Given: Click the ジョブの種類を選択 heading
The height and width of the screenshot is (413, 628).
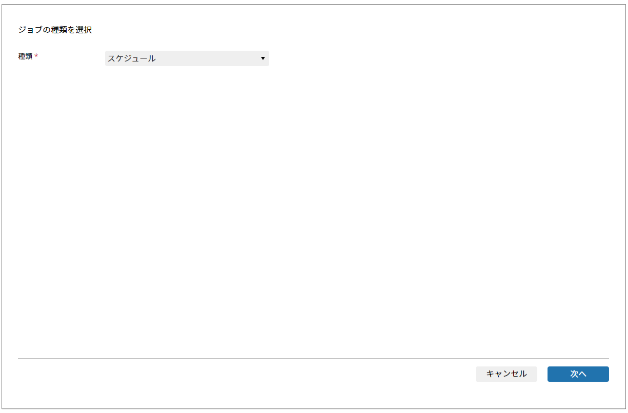Looking at the screenshot, I should [55, 30].
